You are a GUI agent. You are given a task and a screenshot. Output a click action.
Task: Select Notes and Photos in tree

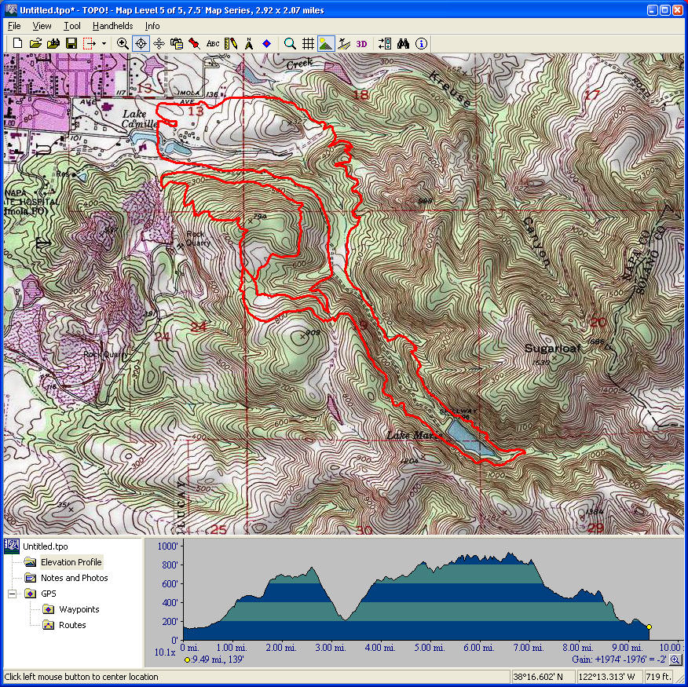pyautogui.click(x=74, y=578)
